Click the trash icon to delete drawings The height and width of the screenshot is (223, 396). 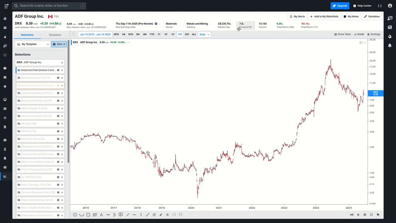(x=167, y=215)
